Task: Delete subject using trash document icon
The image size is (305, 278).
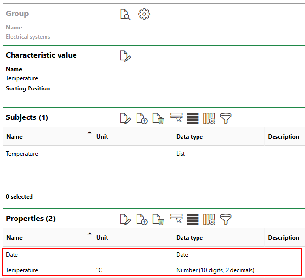Action: pyautogui.click(x=157, y=118)
